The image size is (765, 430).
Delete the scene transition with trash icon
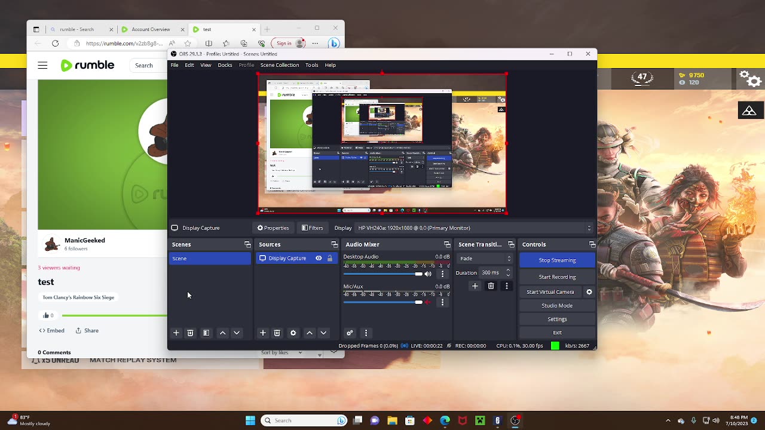pyautogui.click(x=491, y=286)
